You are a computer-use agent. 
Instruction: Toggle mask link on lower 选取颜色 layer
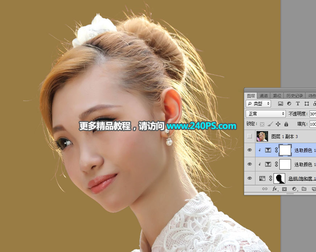click(x=276, y=164)
